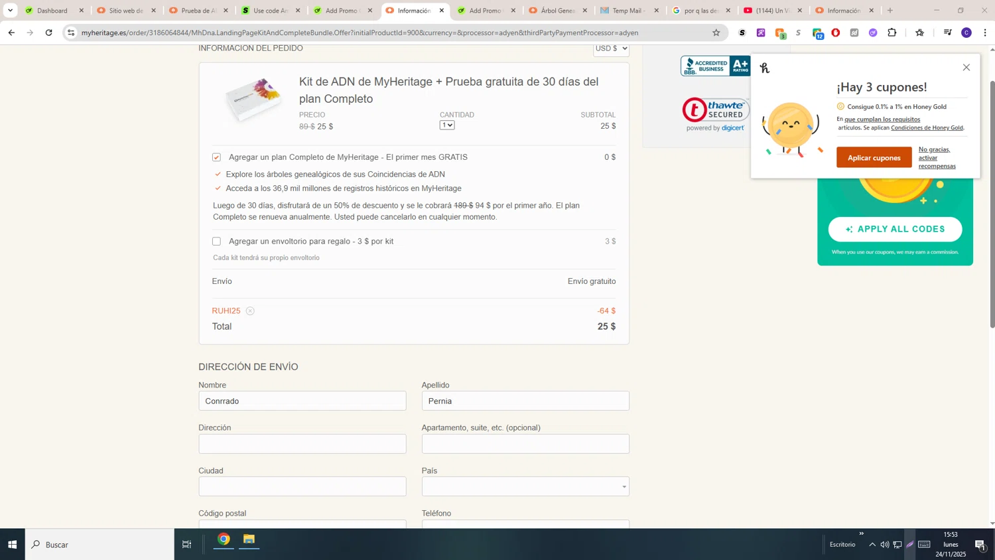Open the media controls icon
This screenshot has height=560, width=995.
coord(947,33)
